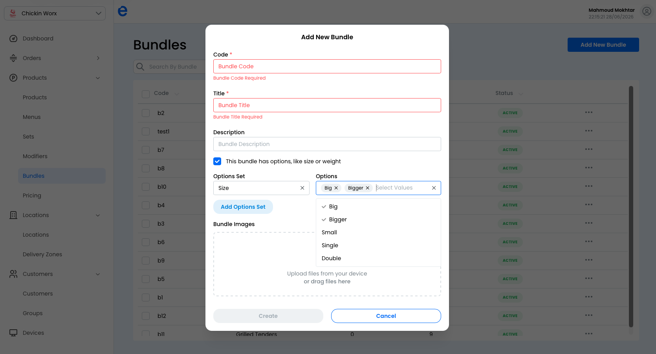Open the user profile avatar icon
Image resolution: width=656 pixels, height=354 pixels.
point(647,11)
